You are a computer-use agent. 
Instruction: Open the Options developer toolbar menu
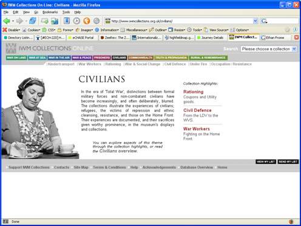click(240, 30)
